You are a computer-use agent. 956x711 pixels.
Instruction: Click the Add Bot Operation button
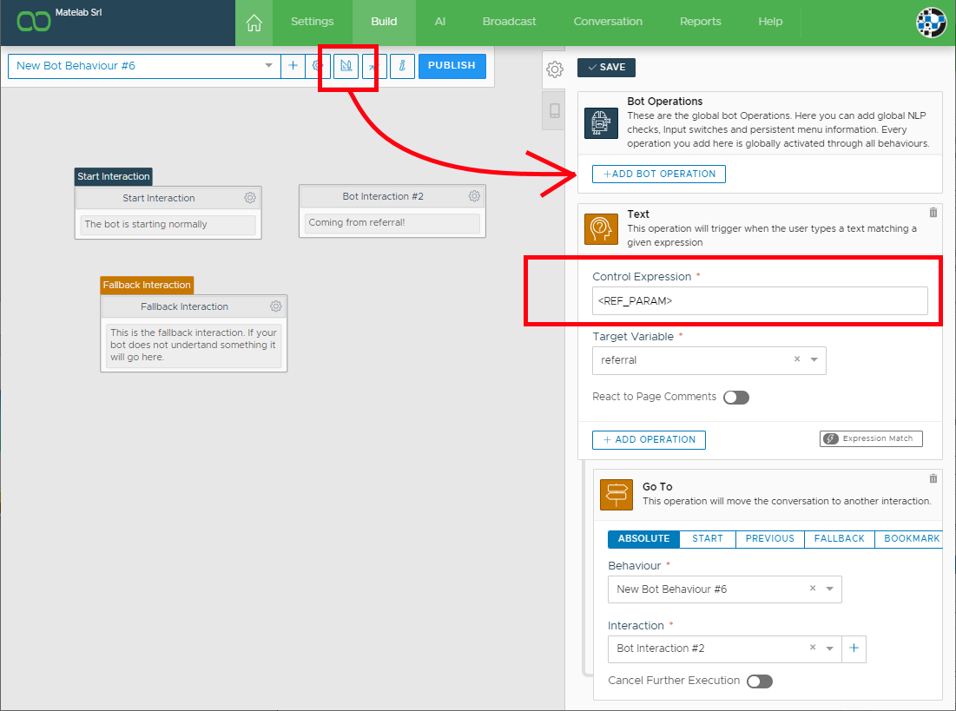[659, 174]
